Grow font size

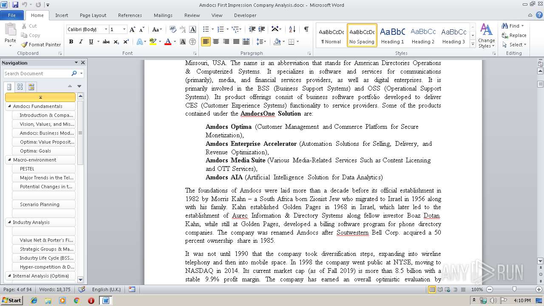point(133,29)
